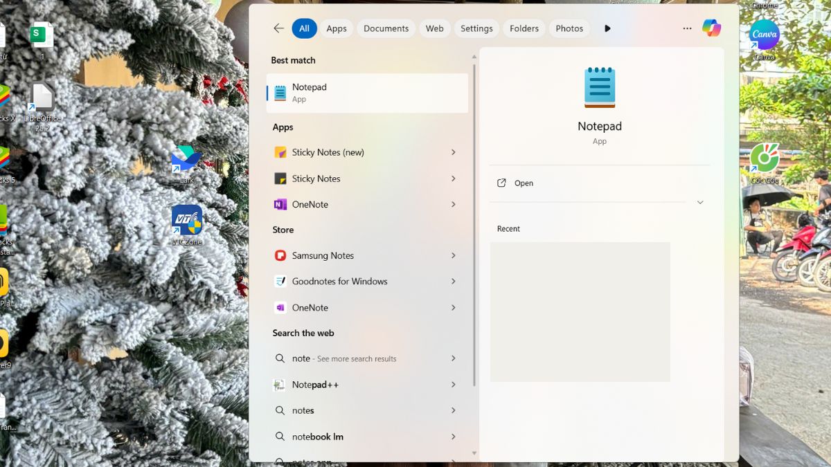
Task: Open the three-dots more options menu
Action: pos(687,28)
